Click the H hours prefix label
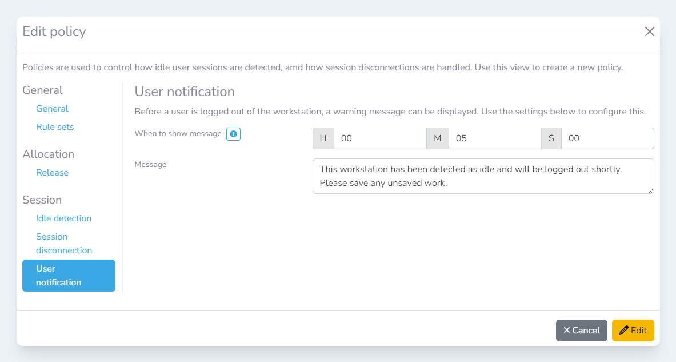The height and width of the screenshot is (362, 676). [323, 138]
